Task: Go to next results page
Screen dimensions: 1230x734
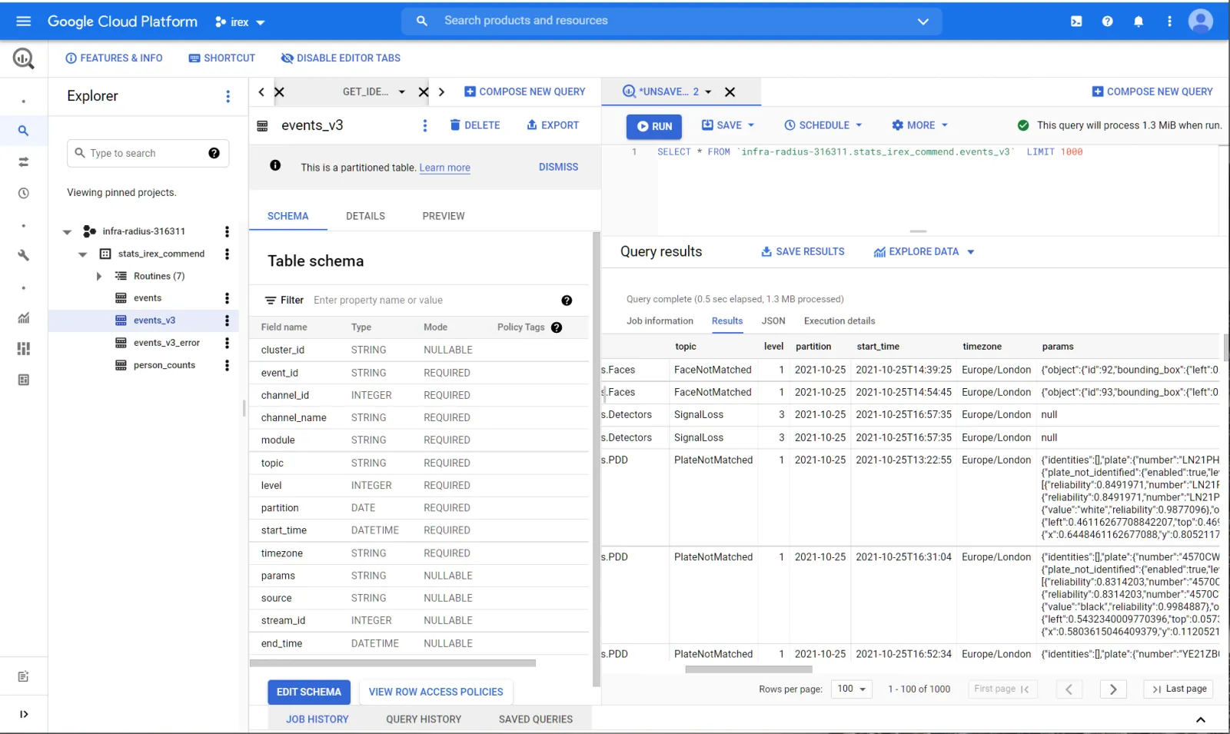Action: click(x=1112, y=689)
